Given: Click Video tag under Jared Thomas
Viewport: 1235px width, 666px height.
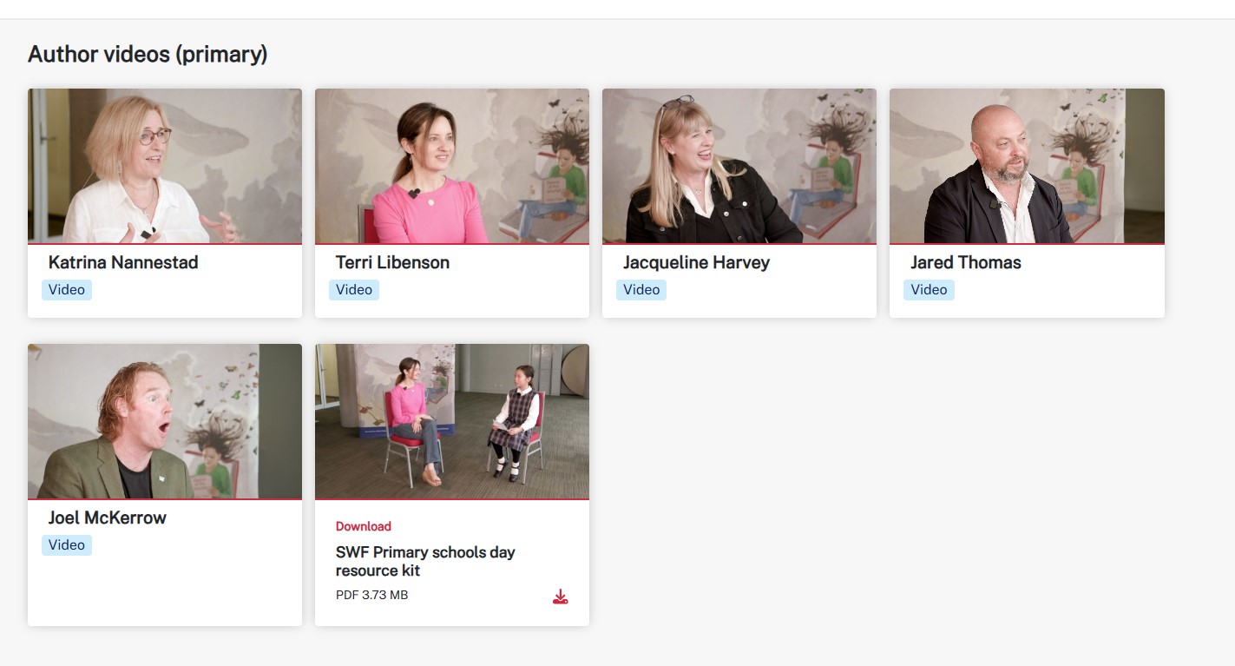Looking at the screenshot, I should pyautogui.click(x=929, y=290).
